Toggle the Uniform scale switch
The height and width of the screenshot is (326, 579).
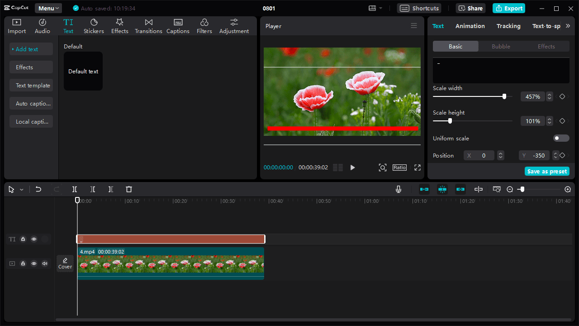(561, 138)
